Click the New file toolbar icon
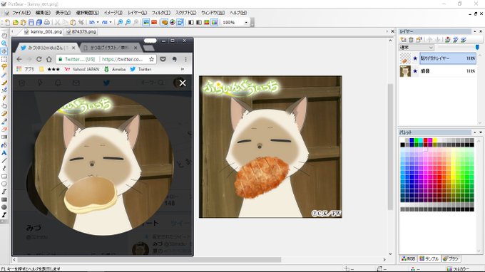The image size is (485, 272). click(x=7, y=22)
